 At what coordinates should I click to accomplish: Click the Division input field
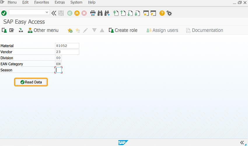point(58,58)
